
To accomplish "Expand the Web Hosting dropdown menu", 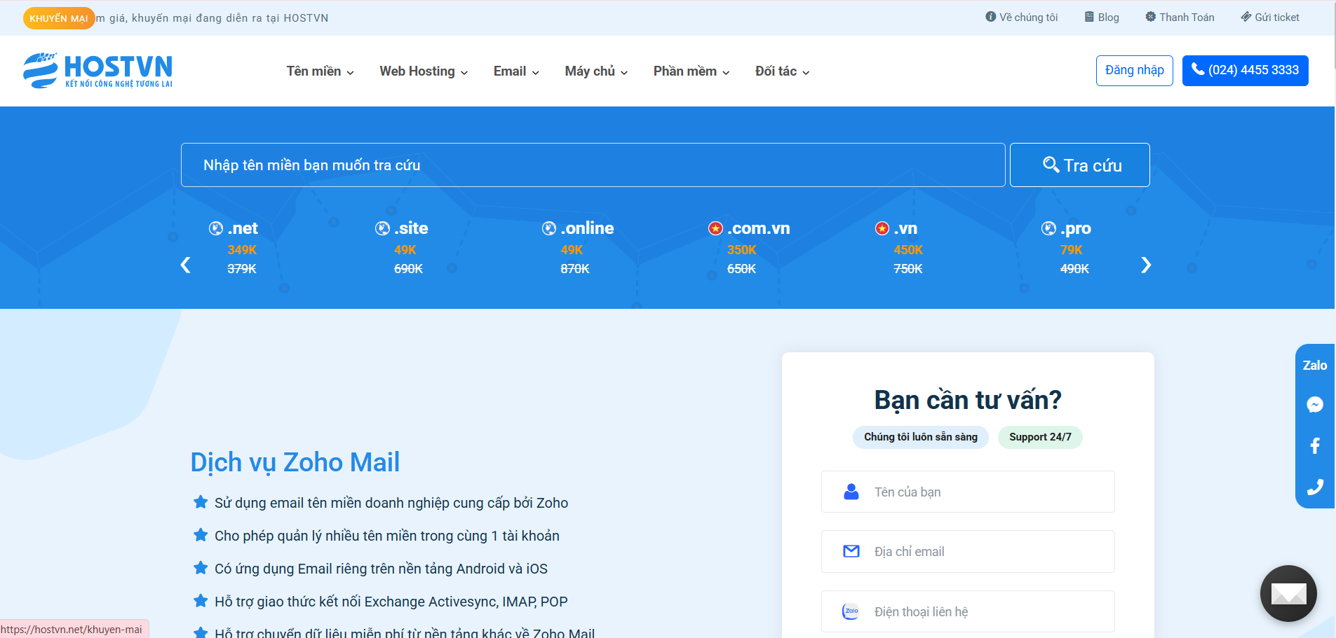I will (x=424, y=71).
